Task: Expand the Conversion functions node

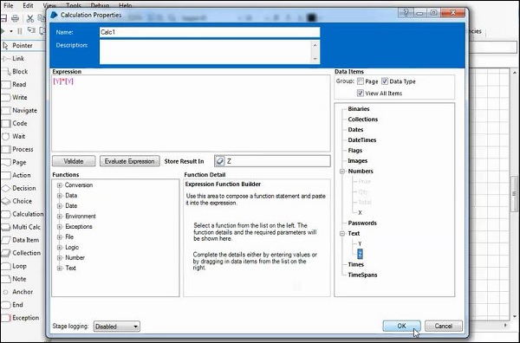Action: [x=60, y=185]
